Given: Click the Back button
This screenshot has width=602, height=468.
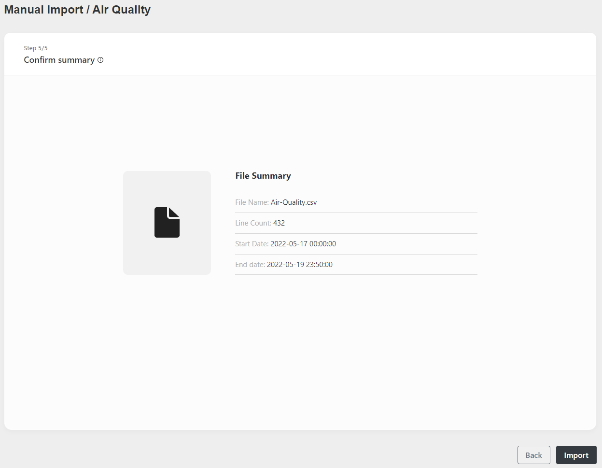Looking at the screenshot, I should [x=533, y=455].
